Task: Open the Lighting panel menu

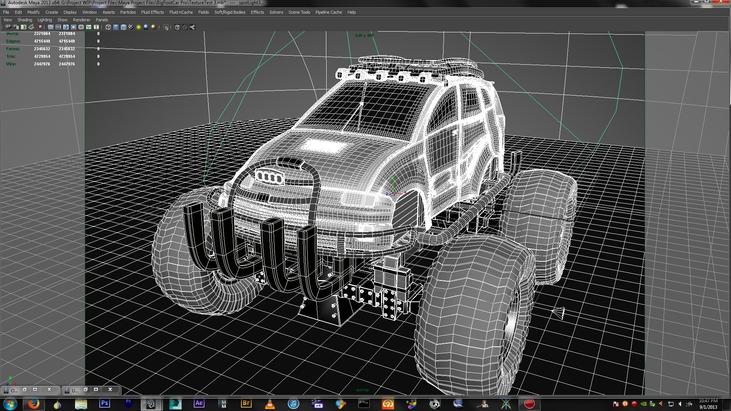Action: pyautogui.click(x=45, y=20)
